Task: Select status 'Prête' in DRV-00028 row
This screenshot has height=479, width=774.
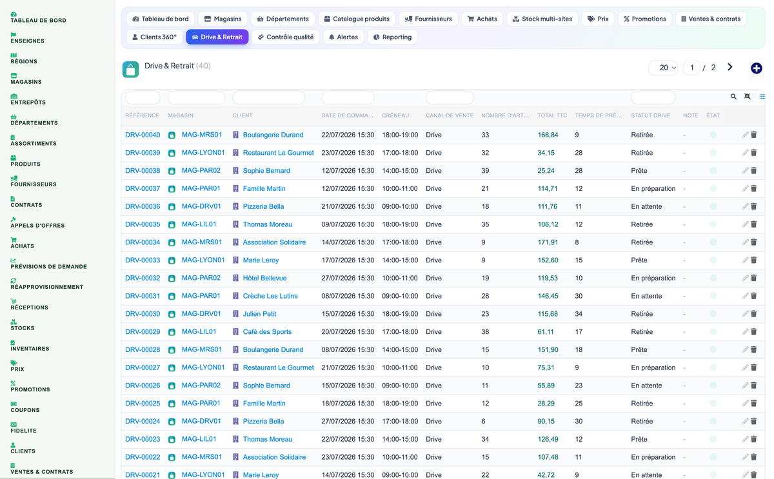Action: click(639, 349)
